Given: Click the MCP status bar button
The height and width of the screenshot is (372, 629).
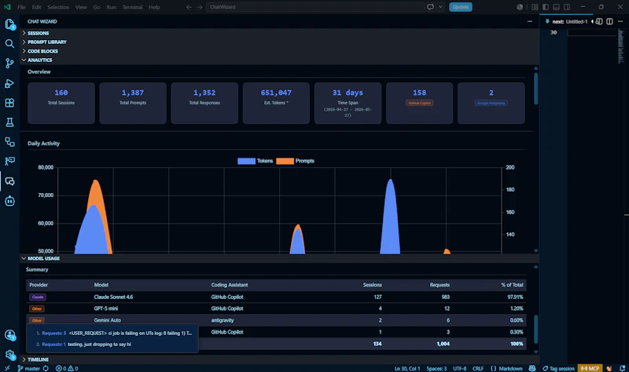Looking at the screenshot, I should [x=590, y=368].
